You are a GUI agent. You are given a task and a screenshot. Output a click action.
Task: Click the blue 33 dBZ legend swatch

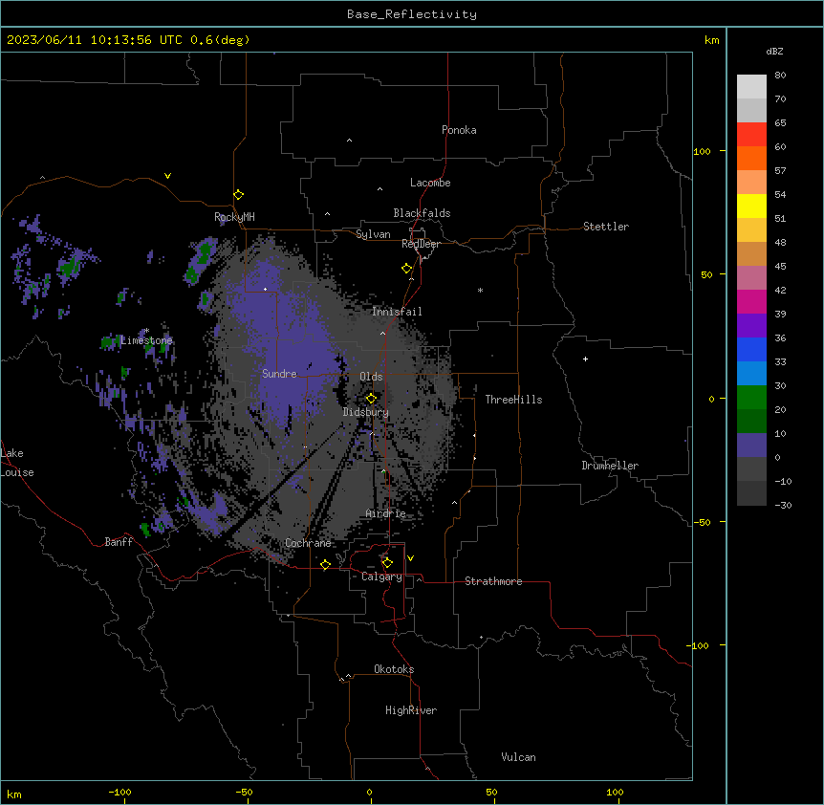coord(751,350)
